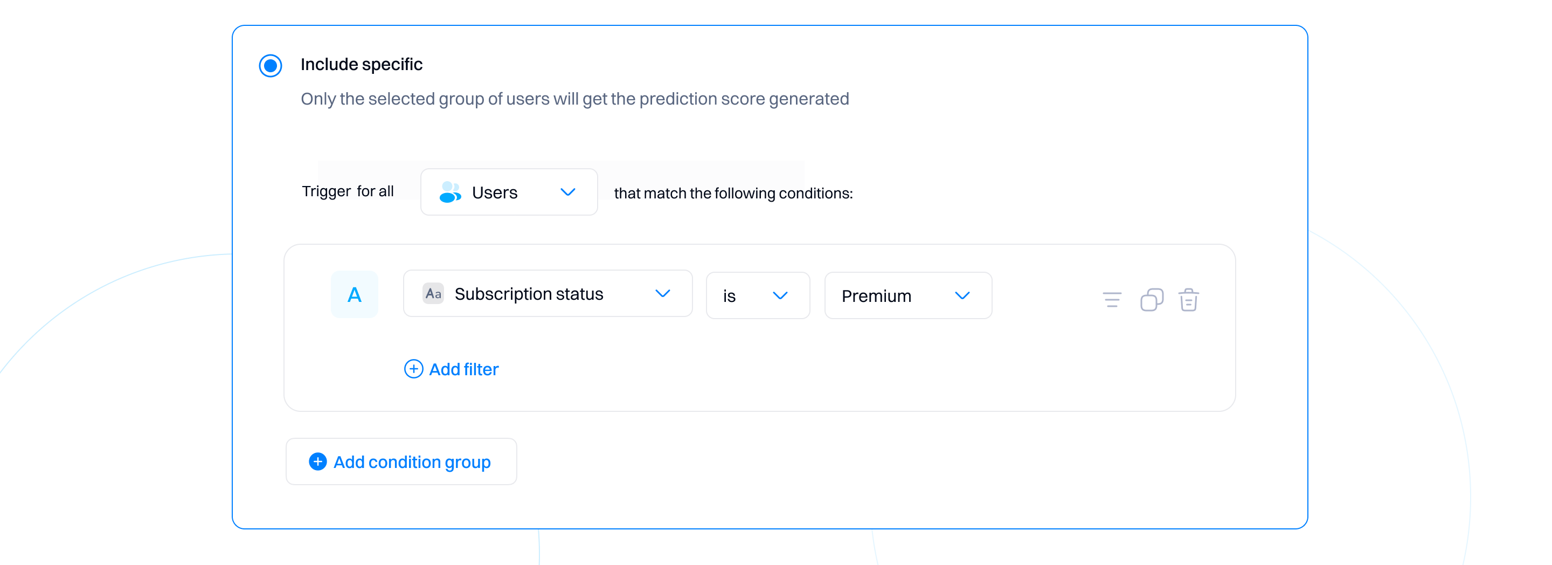Image resolution: width=1552 pixels, height=565 pixels.
Task: Click the blue Users people icon
Action: tap(450, 192)
